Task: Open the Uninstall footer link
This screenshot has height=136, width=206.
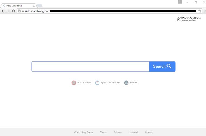Action: (x=133, y=132)
